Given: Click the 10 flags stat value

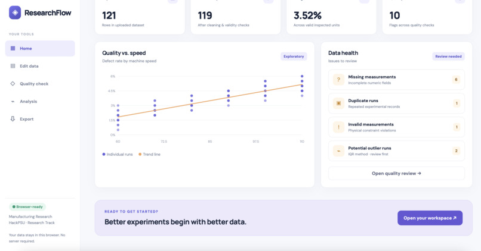Looking at the screenshot, I should click(394, 15).
